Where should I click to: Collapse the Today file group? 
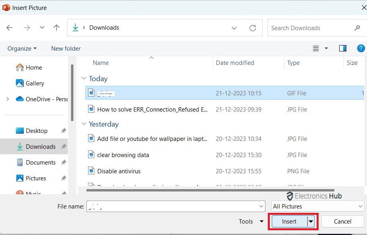coord(84,79)
